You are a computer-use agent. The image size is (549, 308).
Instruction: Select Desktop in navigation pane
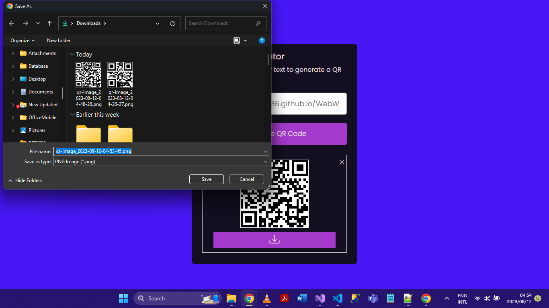[37, 79]
